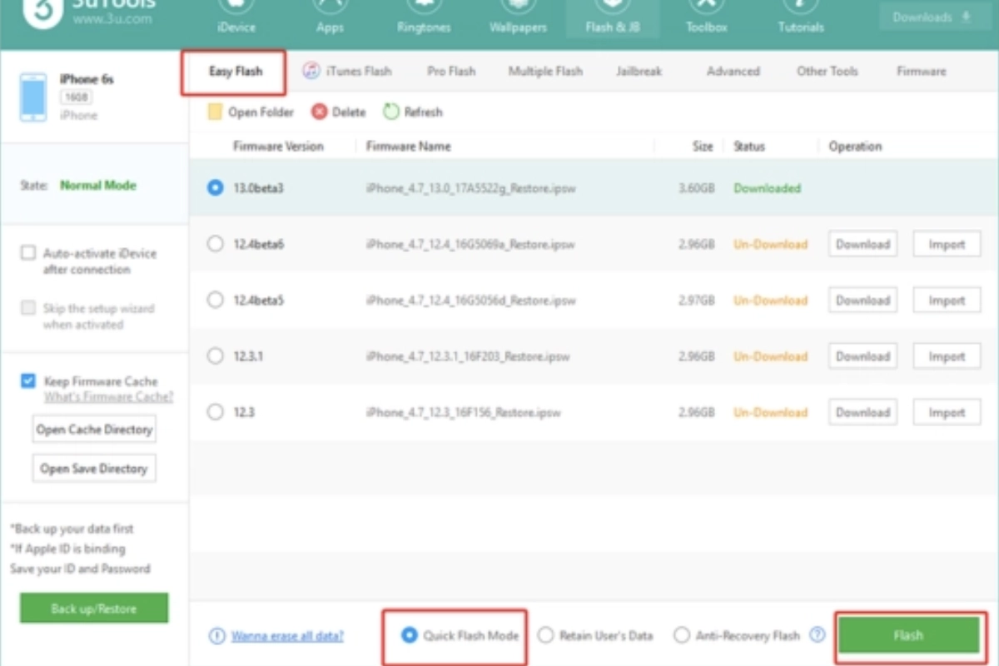Select the 12.4beta6 firmware radio button
The image size is (999, 666).
point(216,244)
